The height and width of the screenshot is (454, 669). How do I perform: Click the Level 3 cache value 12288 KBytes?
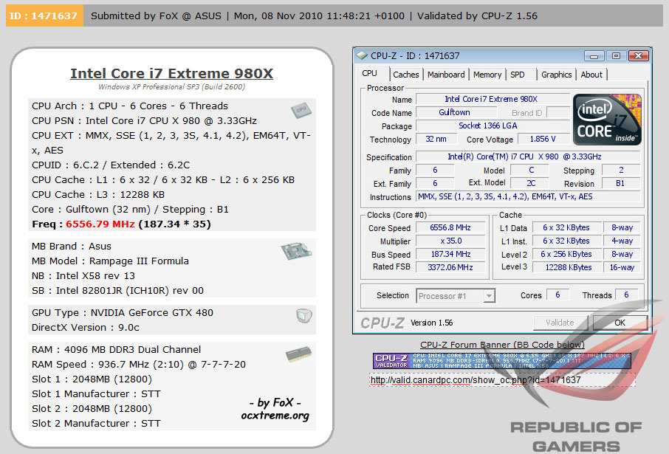pyautogui.click(x=567, y=267)
